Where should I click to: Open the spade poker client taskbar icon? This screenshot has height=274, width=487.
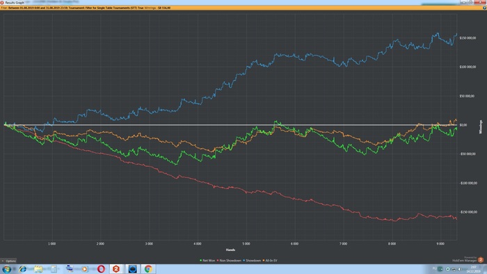click(133, 268)
